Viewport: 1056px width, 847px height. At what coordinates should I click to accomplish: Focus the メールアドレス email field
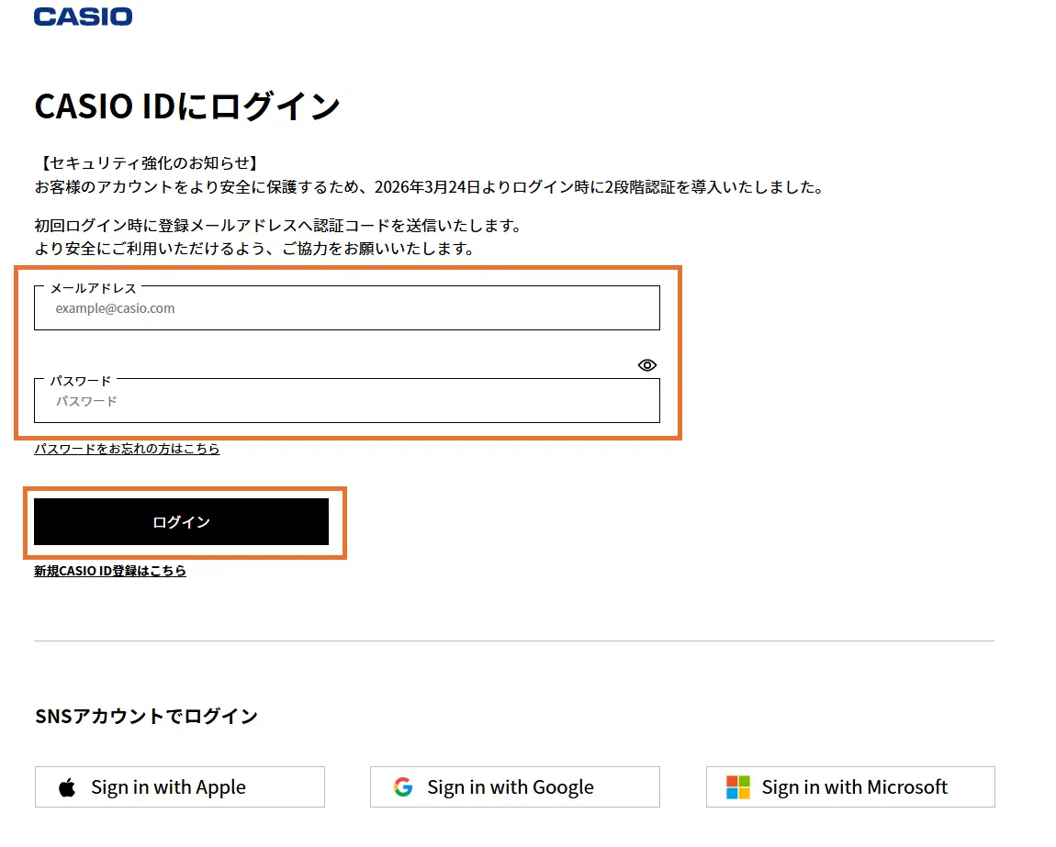pos(347,308)
